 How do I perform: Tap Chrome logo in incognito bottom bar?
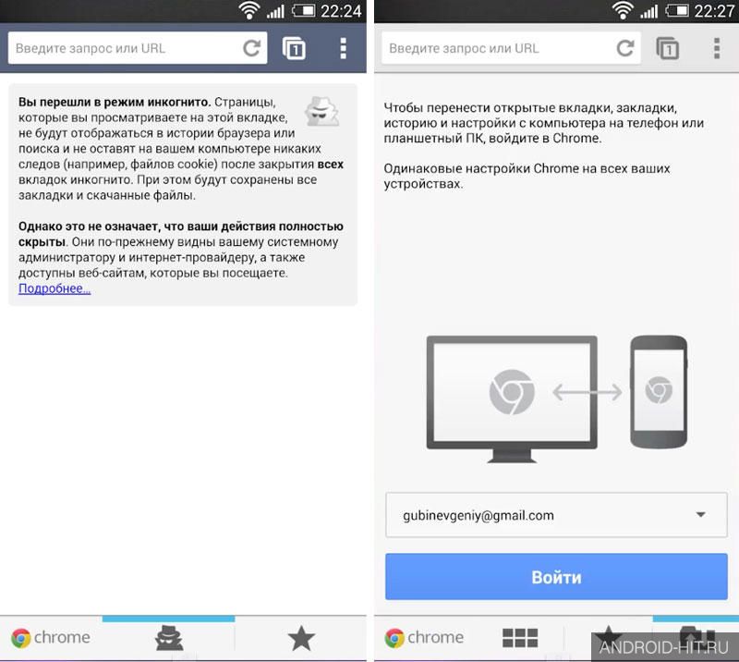tap(51, 637)
